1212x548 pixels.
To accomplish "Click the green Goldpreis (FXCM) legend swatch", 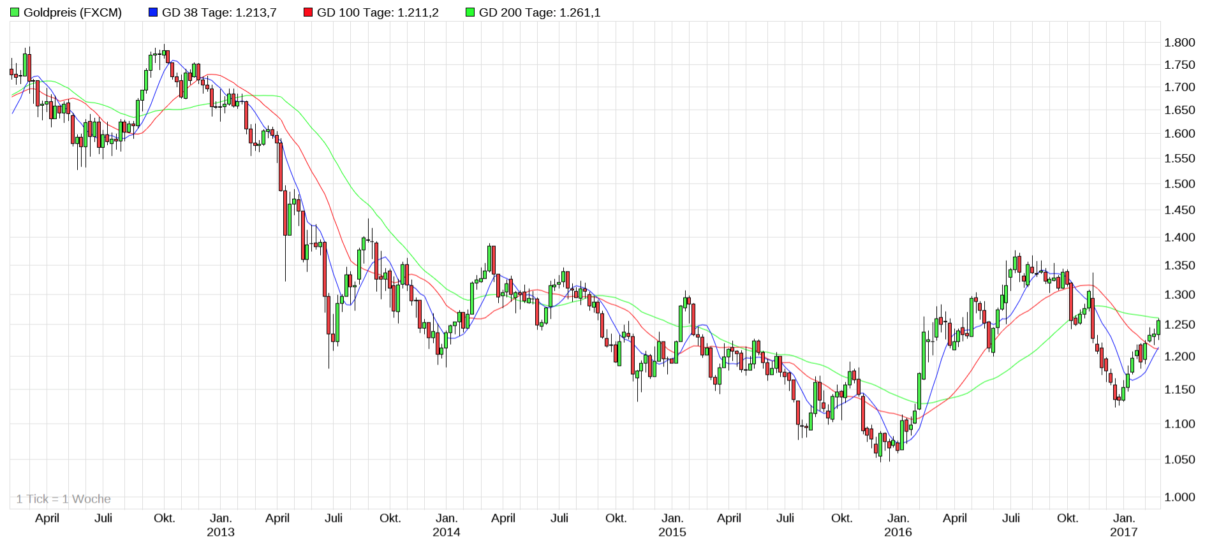I will [15, 12].
